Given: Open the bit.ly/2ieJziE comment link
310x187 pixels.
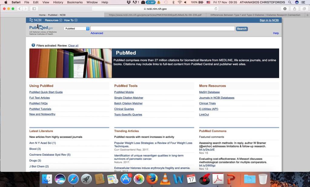Looking at the screenshot, I should (x=207, y=150).
